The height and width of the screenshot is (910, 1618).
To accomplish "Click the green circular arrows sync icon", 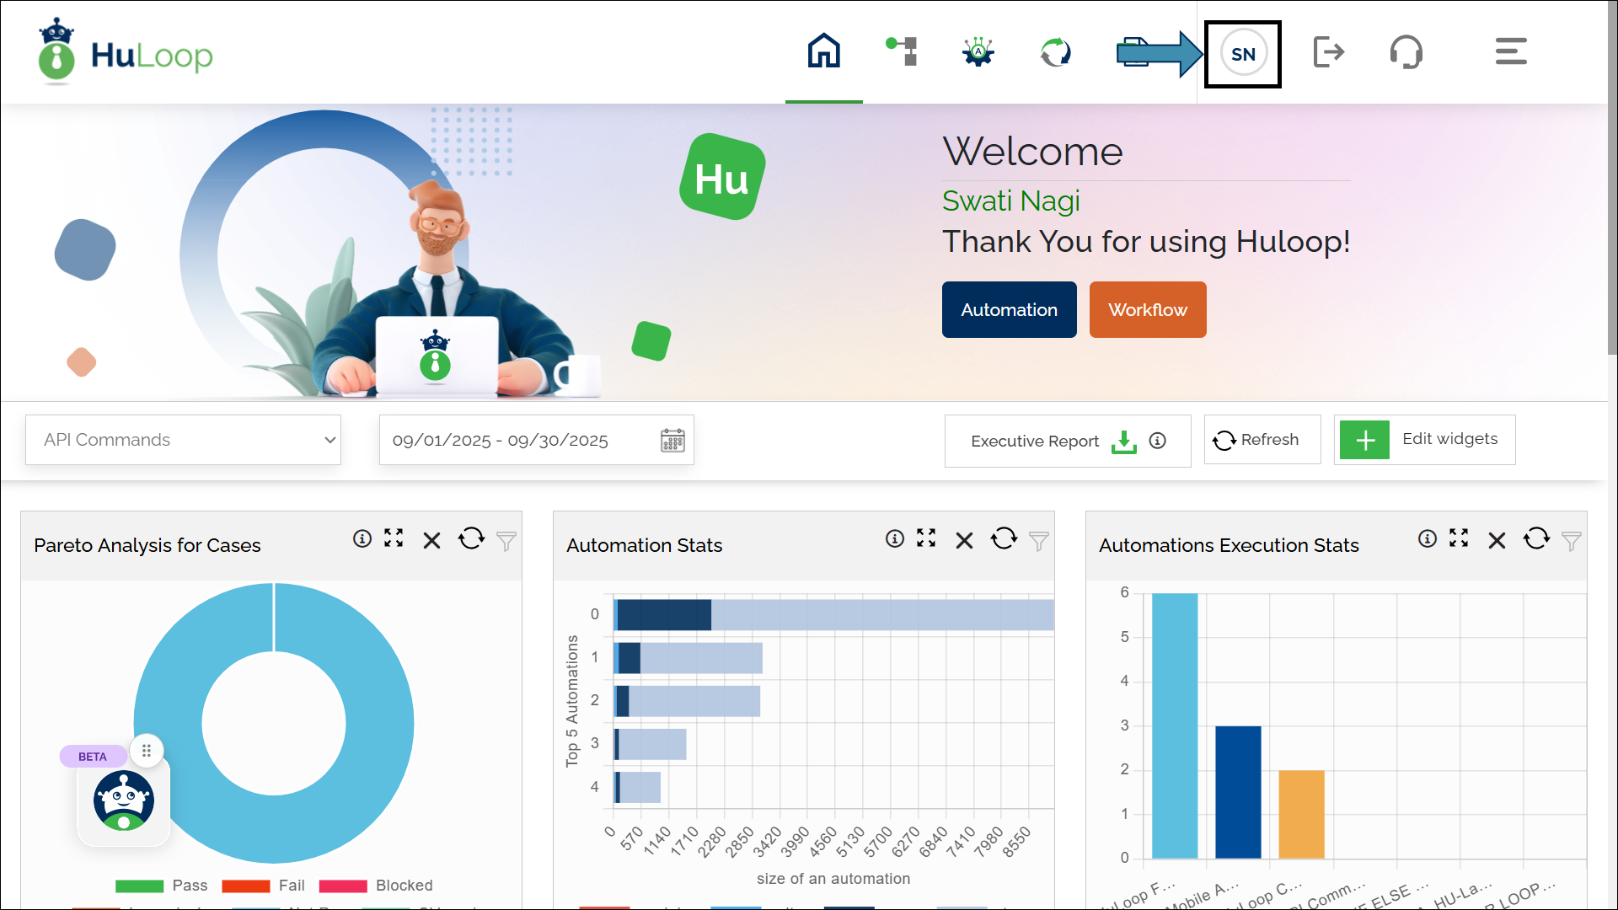I will pos(1055,52).
